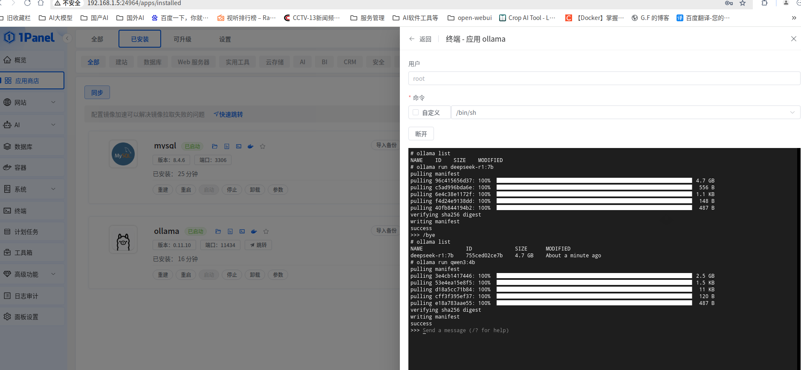Open the mysql app terminal icon
The width and height of the screenshot is (801, 370).
pyautogui.click(x=239, y=146)
